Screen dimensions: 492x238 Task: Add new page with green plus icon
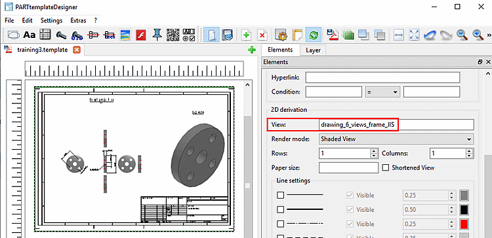pos(246,35)
